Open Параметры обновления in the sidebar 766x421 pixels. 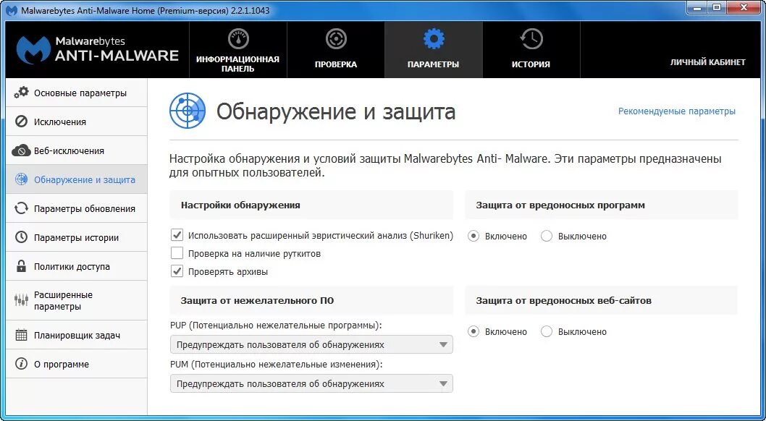[76, 208]
